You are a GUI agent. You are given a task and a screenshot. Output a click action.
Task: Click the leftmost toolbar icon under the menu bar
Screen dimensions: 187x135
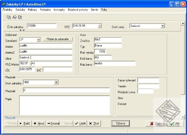[9, 17]
